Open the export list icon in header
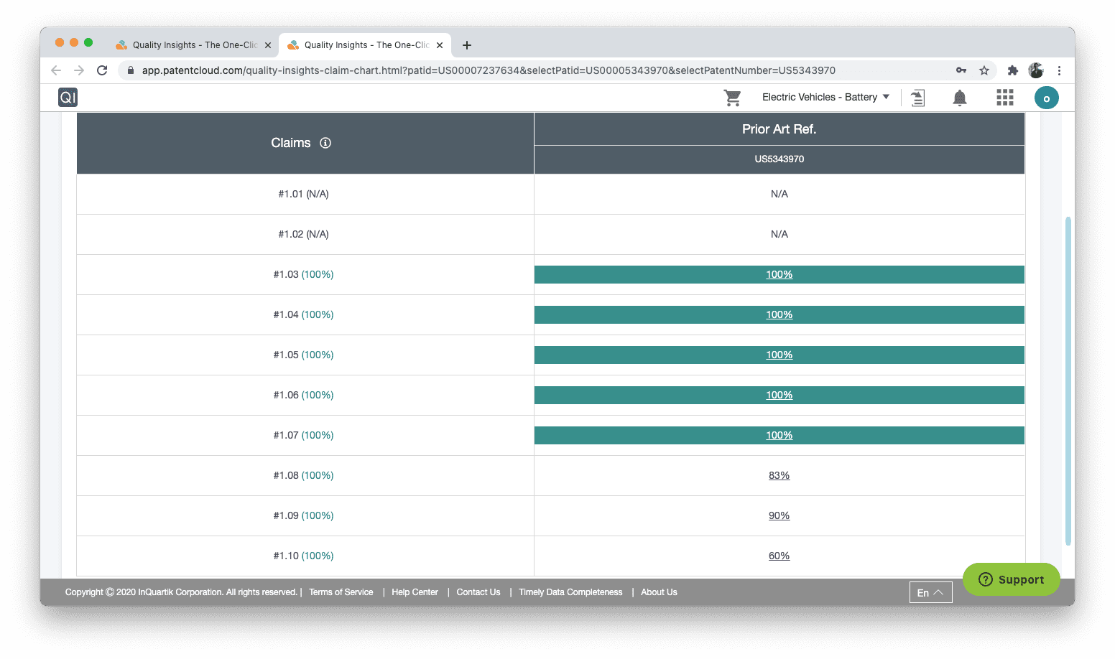Image resolution: width=1115 pixels, height=659 pixels. click(917, 98)
